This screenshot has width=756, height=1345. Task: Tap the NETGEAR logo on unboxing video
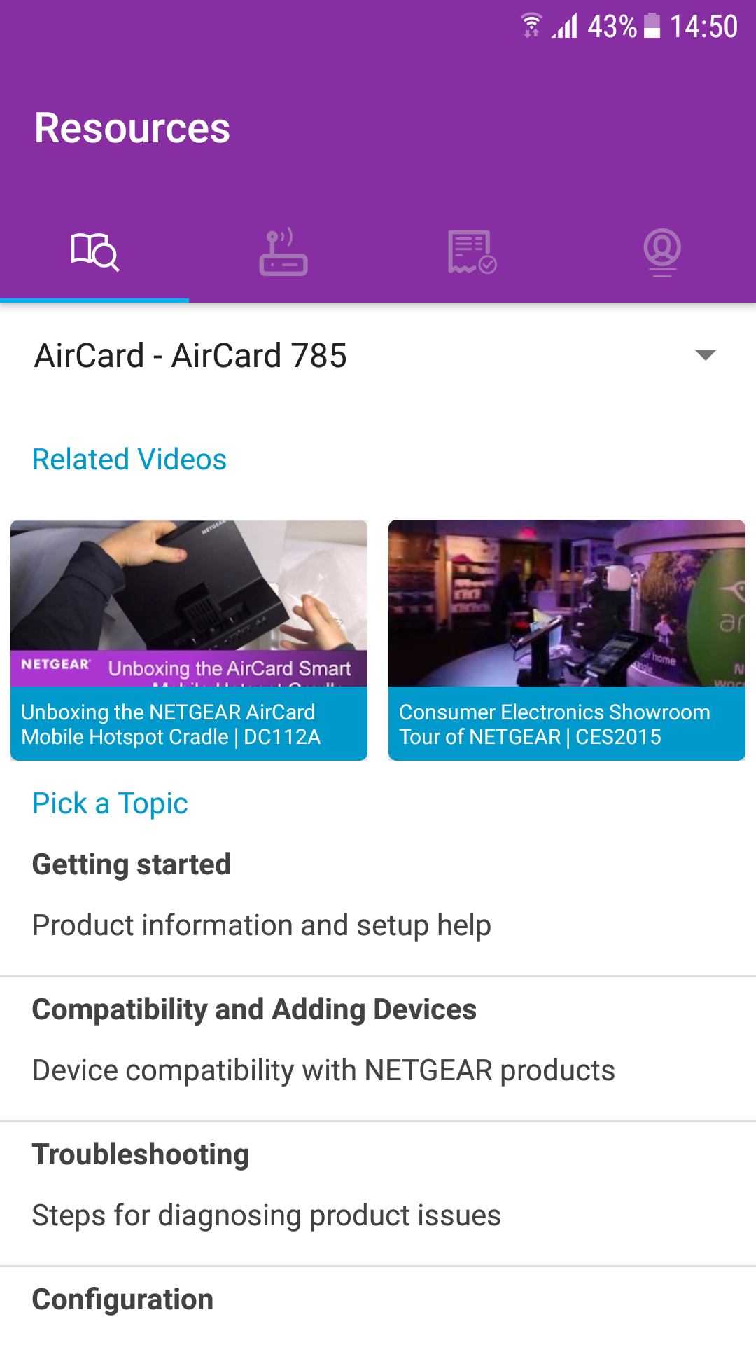pyautogui.click(x=56, y=664)
